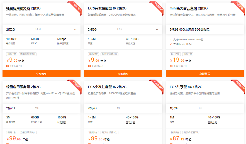Click 高效云盘 in the ECS共享型 n4 card
Screen dimensions: 246x144
coord(212,122)
